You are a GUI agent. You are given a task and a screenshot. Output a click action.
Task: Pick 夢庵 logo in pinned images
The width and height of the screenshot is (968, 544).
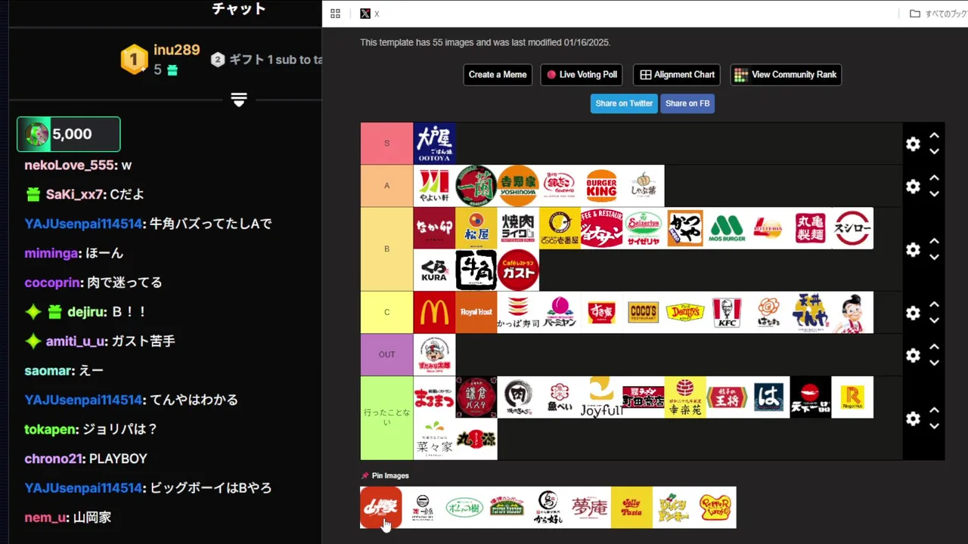(590, 508)
